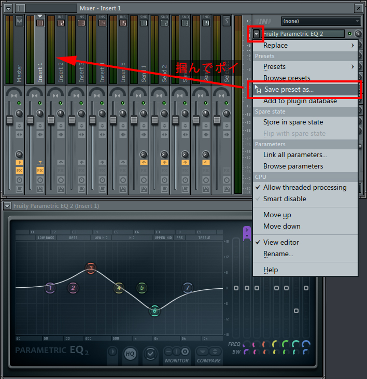Open the EQ plugin window menu arrow
367x379 pixels.
click(7, 206)
